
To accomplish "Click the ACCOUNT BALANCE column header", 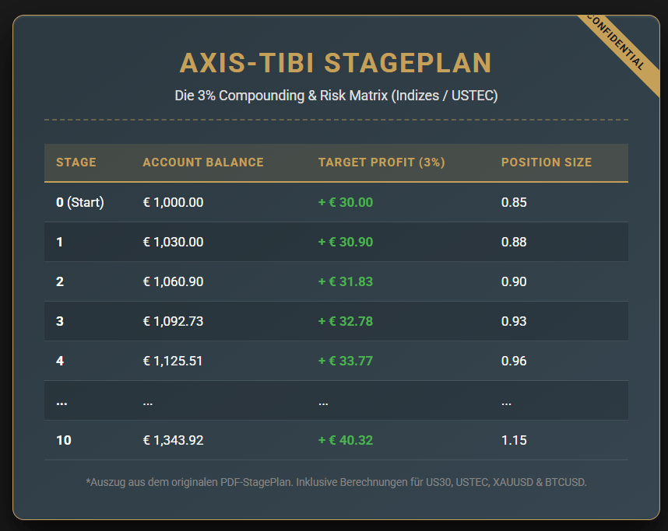I will click(202, 162).
